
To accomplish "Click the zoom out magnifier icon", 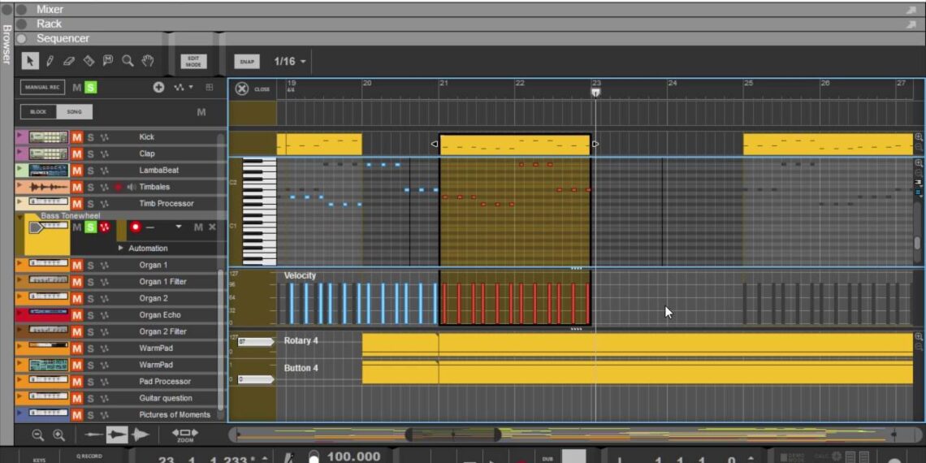I will (37, 435).
